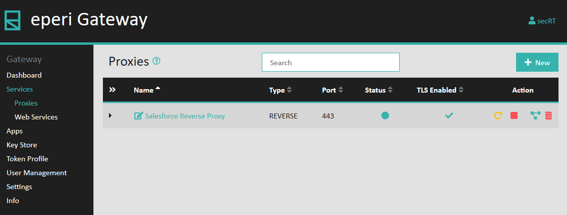The image size is (567, 215).
Task: Click the green status indicator dot
Action: pyautogui.click(x=385, y=115)
